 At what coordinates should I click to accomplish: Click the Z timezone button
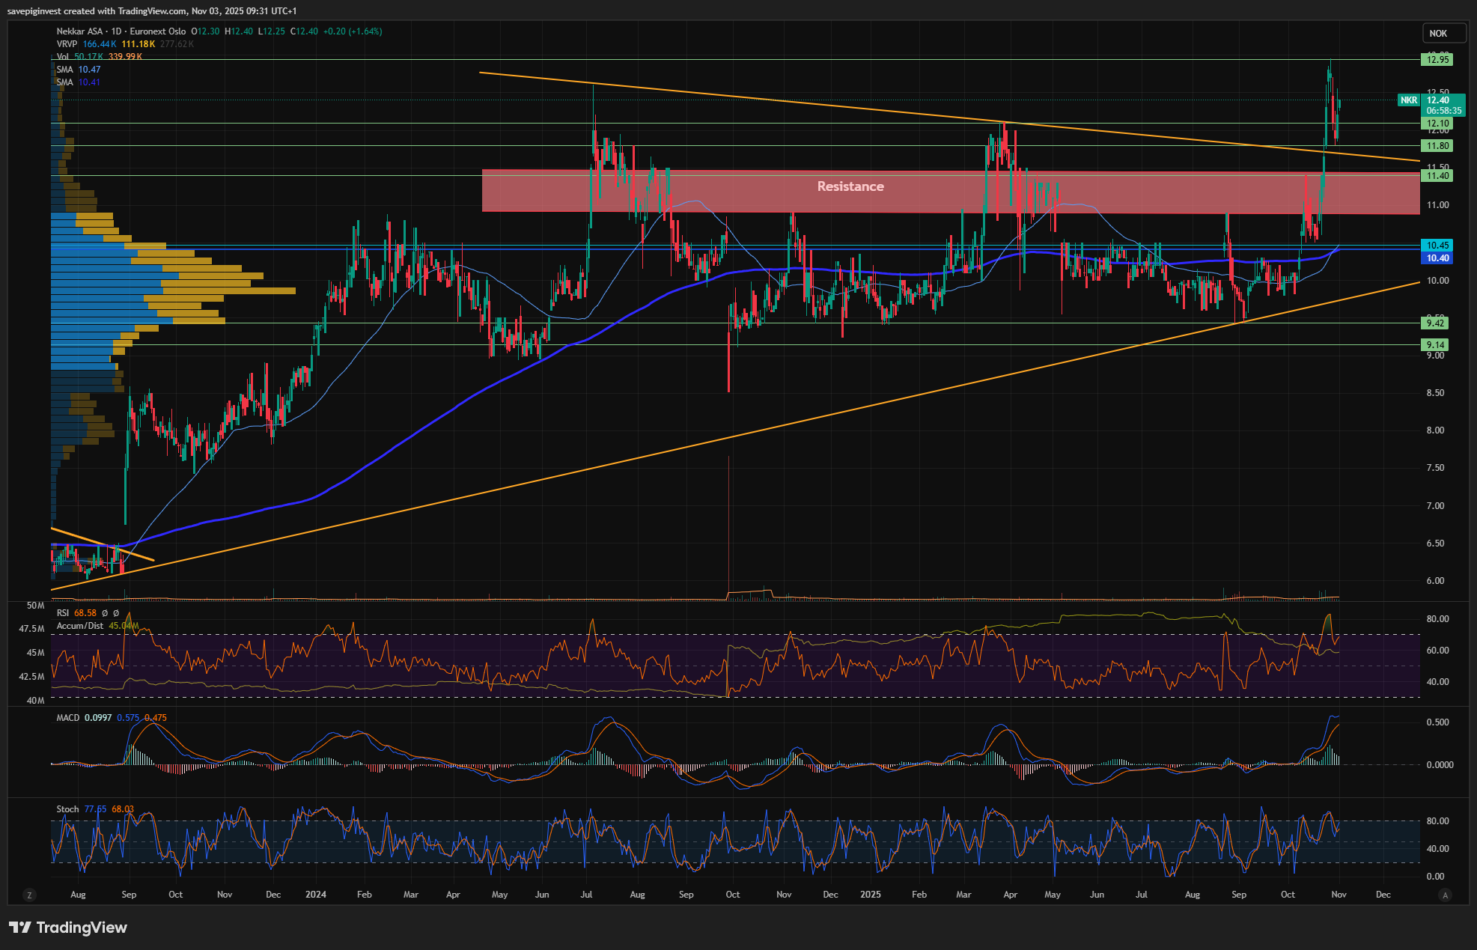click(x=29, y=895)
